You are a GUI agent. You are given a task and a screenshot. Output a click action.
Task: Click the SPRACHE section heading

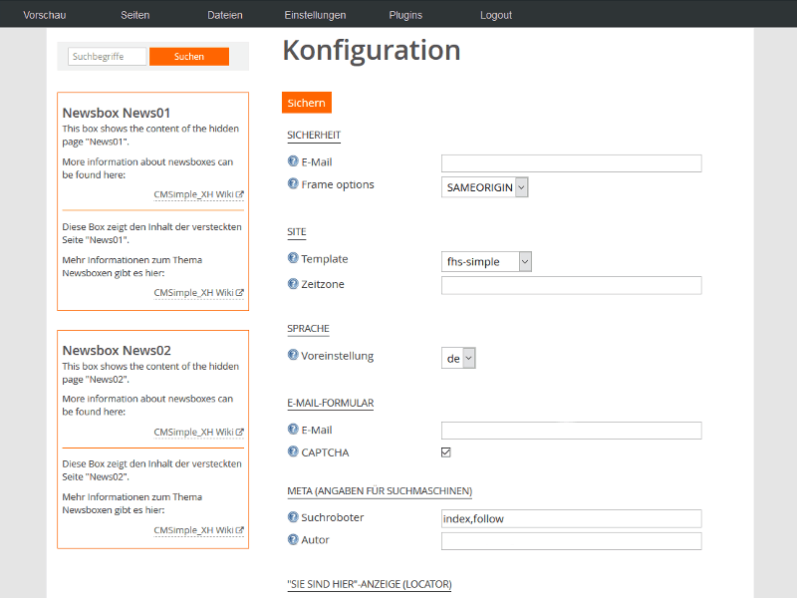point(308,329)
